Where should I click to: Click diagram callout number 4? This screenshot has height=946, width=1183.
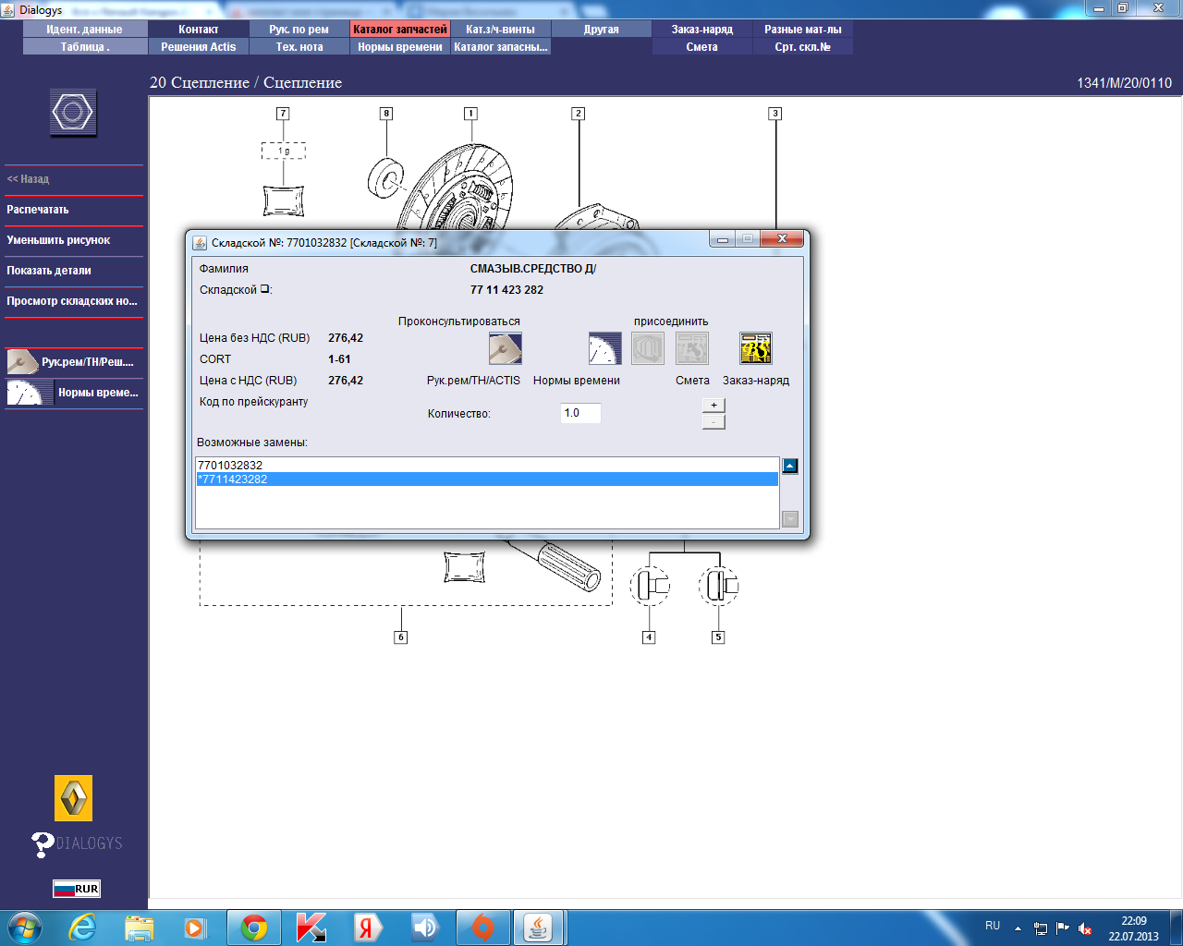pyautogui.click(x=650, y=637)
